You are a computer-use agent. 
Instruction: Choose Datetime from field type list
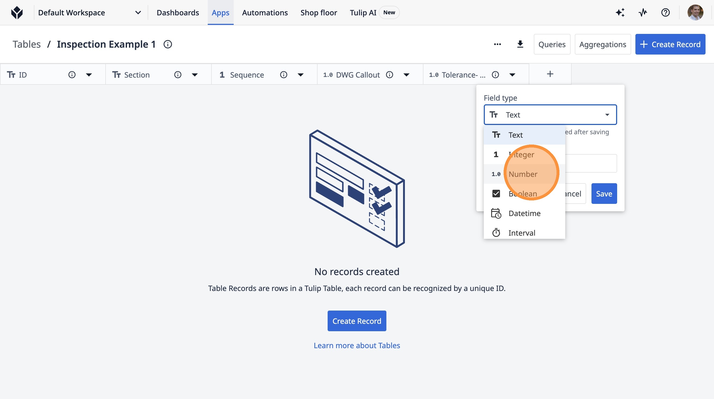pos(524,213)
